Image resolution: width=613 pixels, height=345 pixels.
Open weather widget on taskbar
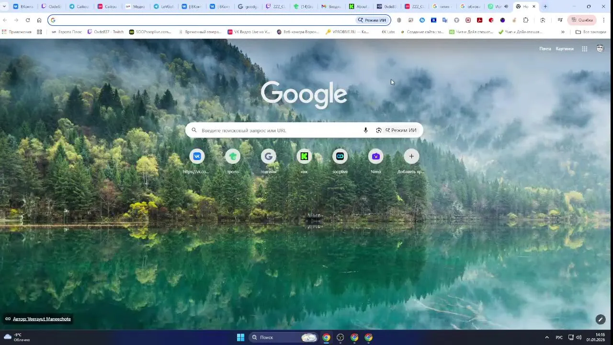(x=16, y=337)
